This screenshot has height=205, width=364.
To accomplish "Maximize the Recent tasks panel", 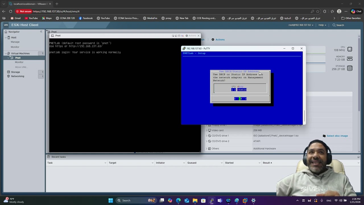I will point(359,157).
